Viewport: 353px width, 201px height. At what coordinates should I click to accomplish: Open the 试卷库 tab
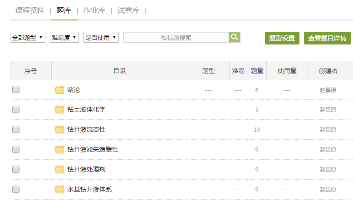coord(128,10)
